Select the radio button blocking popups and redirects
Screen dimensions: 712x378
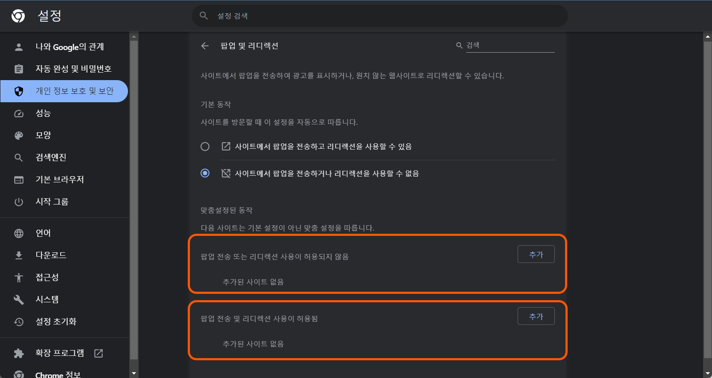pyautogui.click(x=205, y=173)
